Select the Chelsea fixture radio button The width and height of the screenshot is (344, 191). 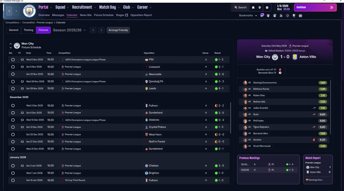coord(13,166)
